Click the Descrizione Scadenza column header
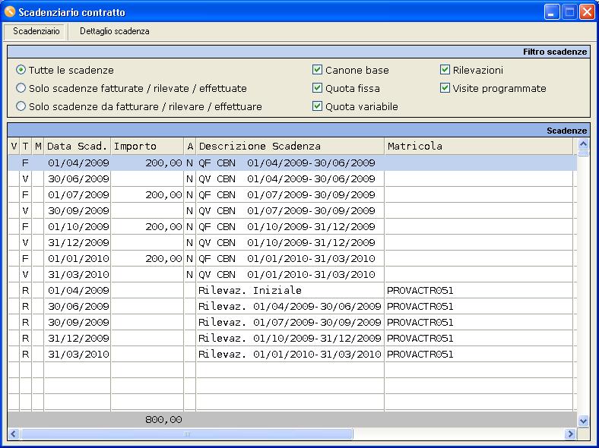 (x=290, y=146)
